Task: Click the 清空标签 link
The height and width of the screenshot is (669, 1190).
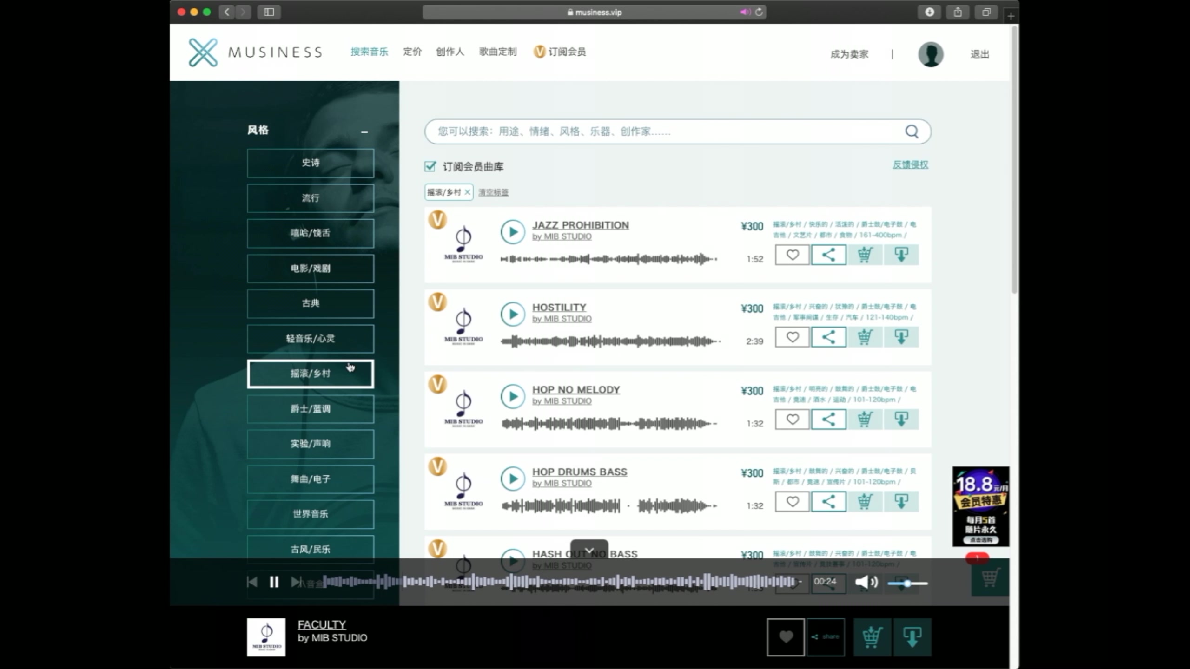Action: (493, 192)
